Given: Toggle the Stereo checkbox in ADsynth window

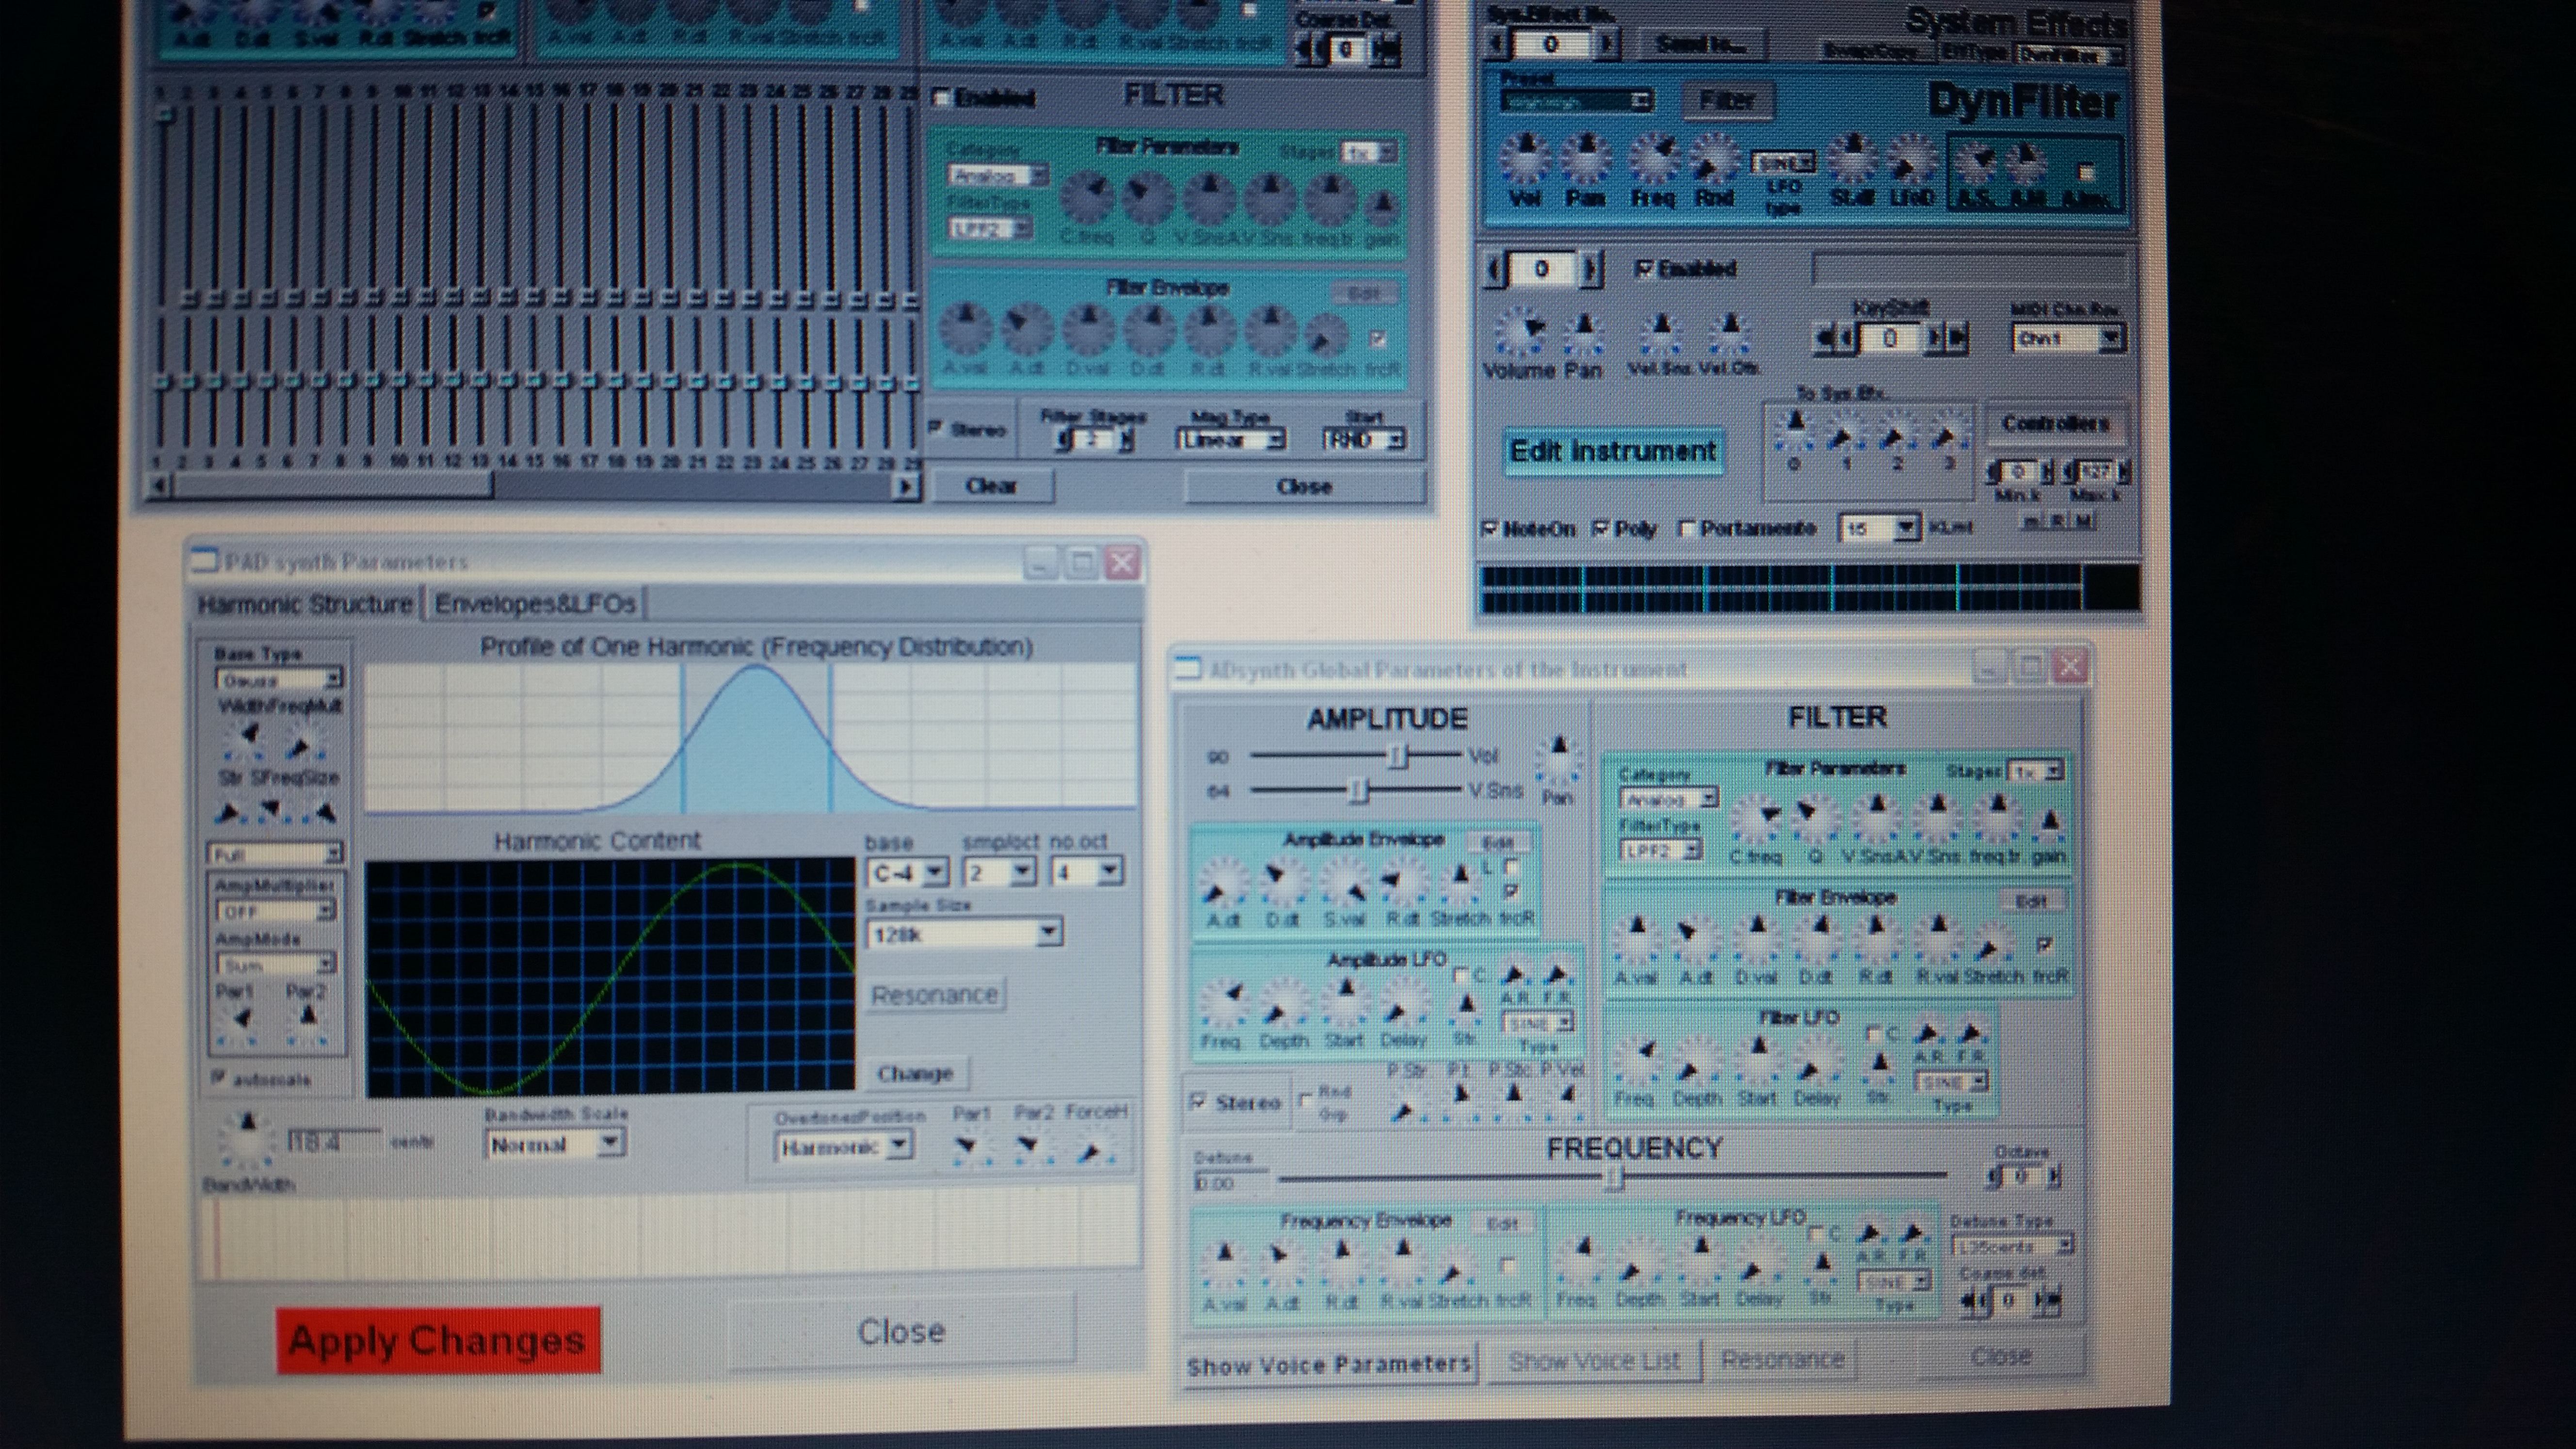Looking at the screenshot, I should (x=1198, y=1102).
